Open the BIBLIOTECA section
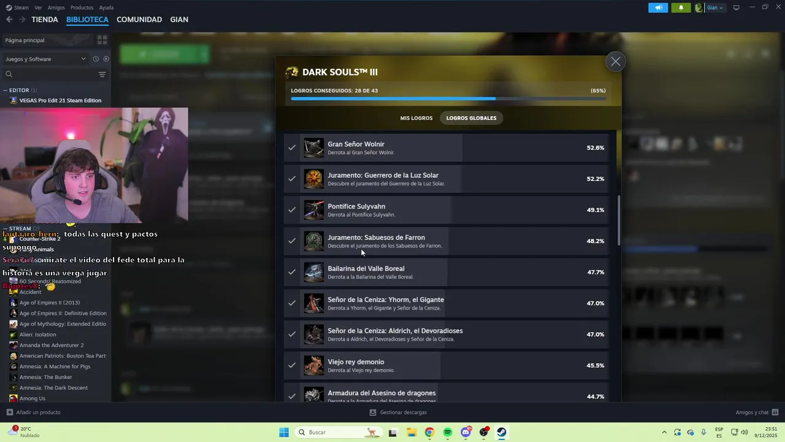 click(87, 20)
